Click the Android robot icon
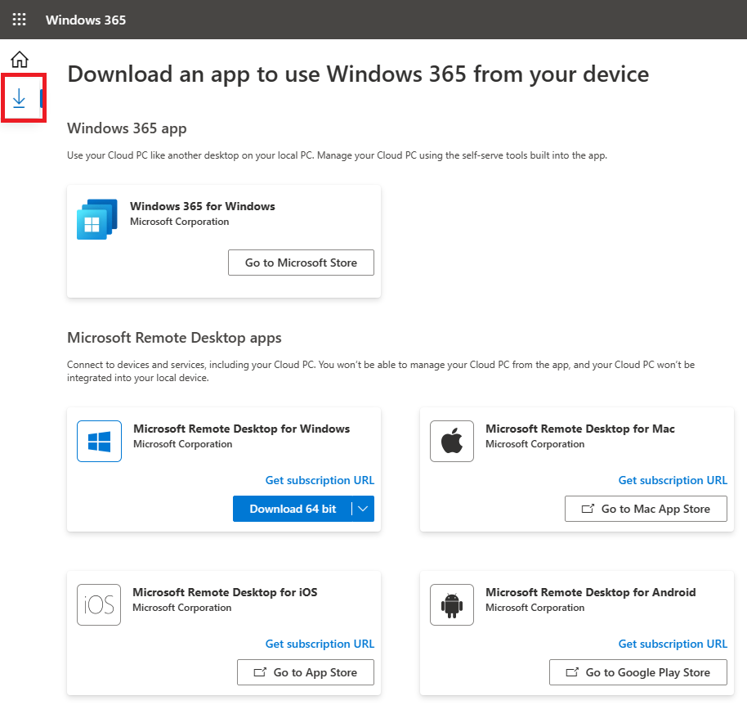The width and height of the screenshot is (747, 705). coord(452,604)
